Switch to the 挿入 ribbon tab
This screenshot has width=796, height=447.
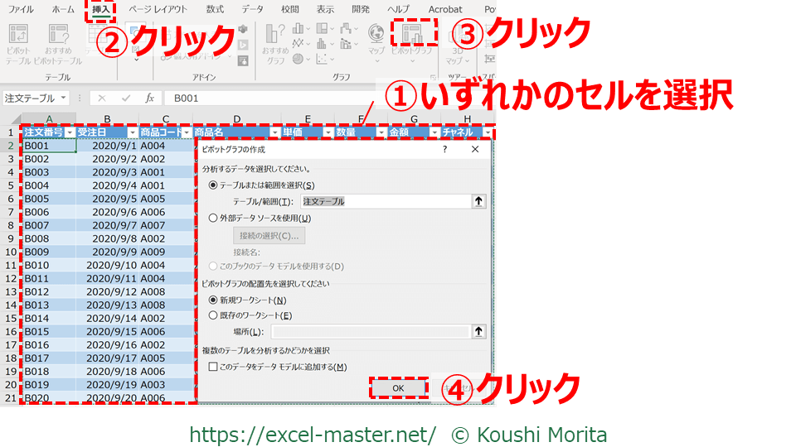point(101,9)
